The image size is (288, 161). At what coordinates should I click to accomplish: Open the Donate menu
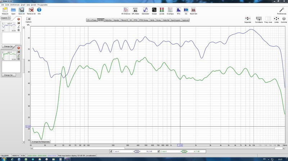(x=33, y=5)
